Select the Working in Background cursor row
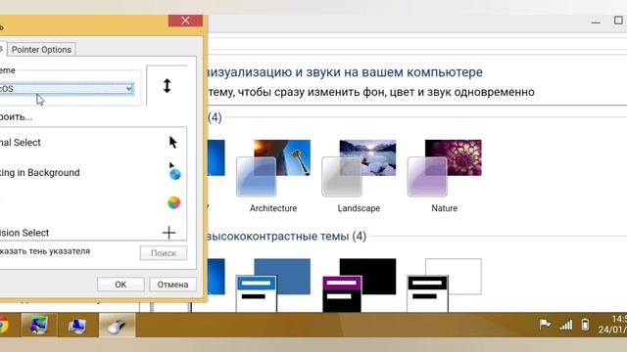 click(x=93, y=172)
